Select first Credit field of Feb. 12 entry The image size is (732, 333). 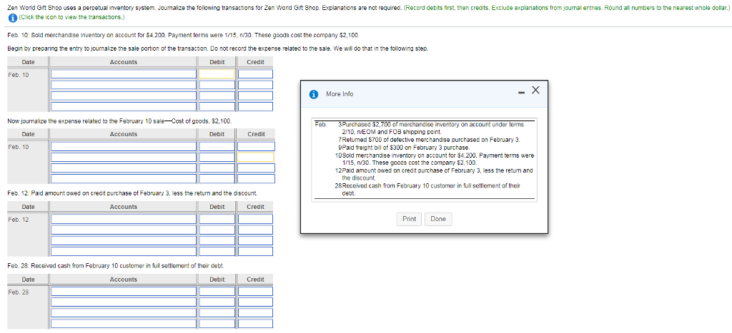255,219
